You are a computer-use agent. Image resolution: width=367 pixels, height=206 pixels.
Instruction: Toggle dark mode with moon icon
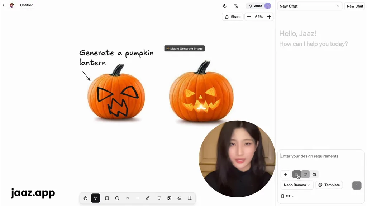point(225,6)
